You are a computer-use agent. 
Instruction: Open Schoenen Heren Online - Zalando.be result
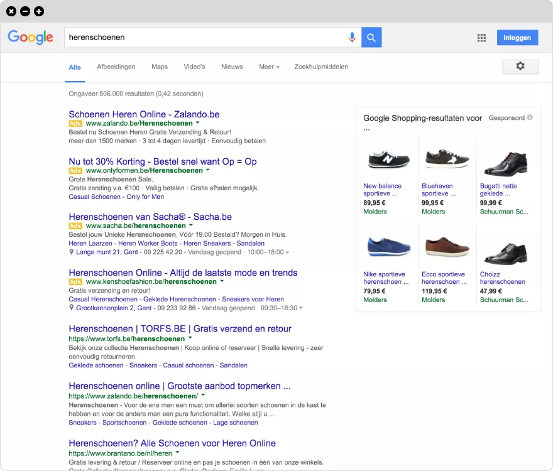pos(144,114)
